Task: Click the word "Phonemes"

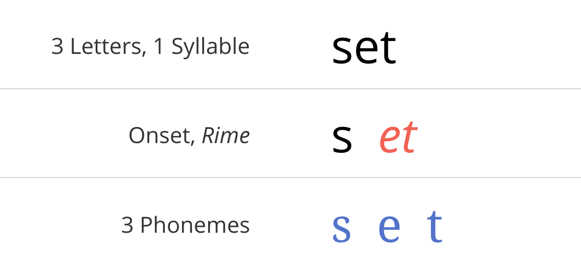Action: (195, 225)
